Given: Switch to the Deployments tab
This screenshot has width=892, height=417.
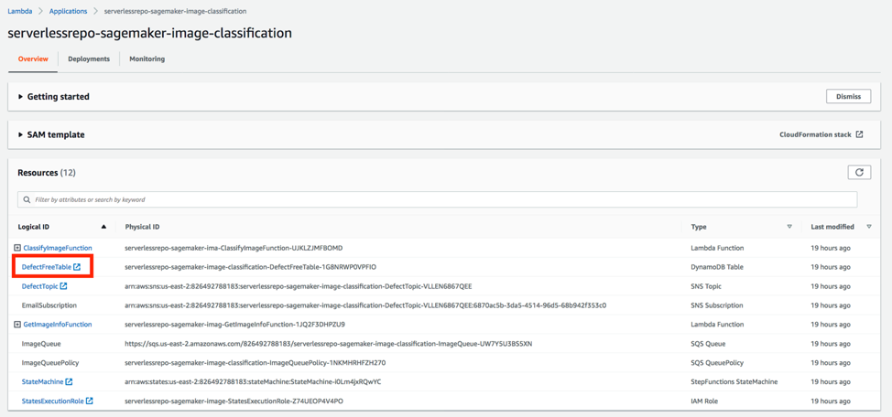Looking at the screenshot, I should pyautogui.click(x=89, y=59).
